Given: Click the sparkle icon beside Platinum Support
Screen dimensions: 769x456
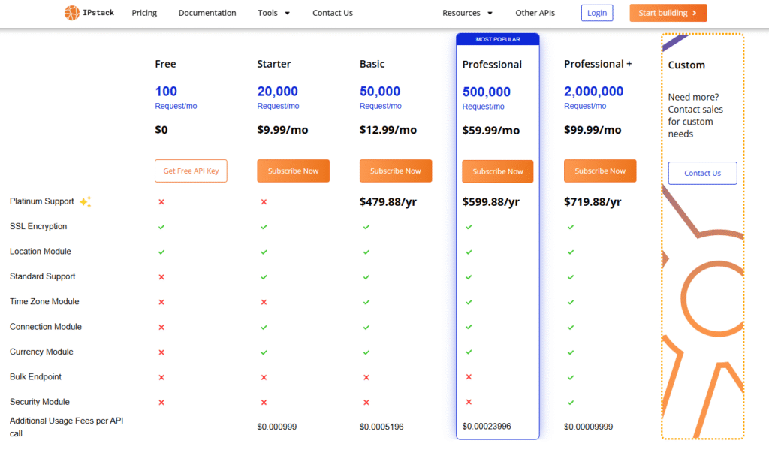Looking at the screenshot, I should pos(86,201).
